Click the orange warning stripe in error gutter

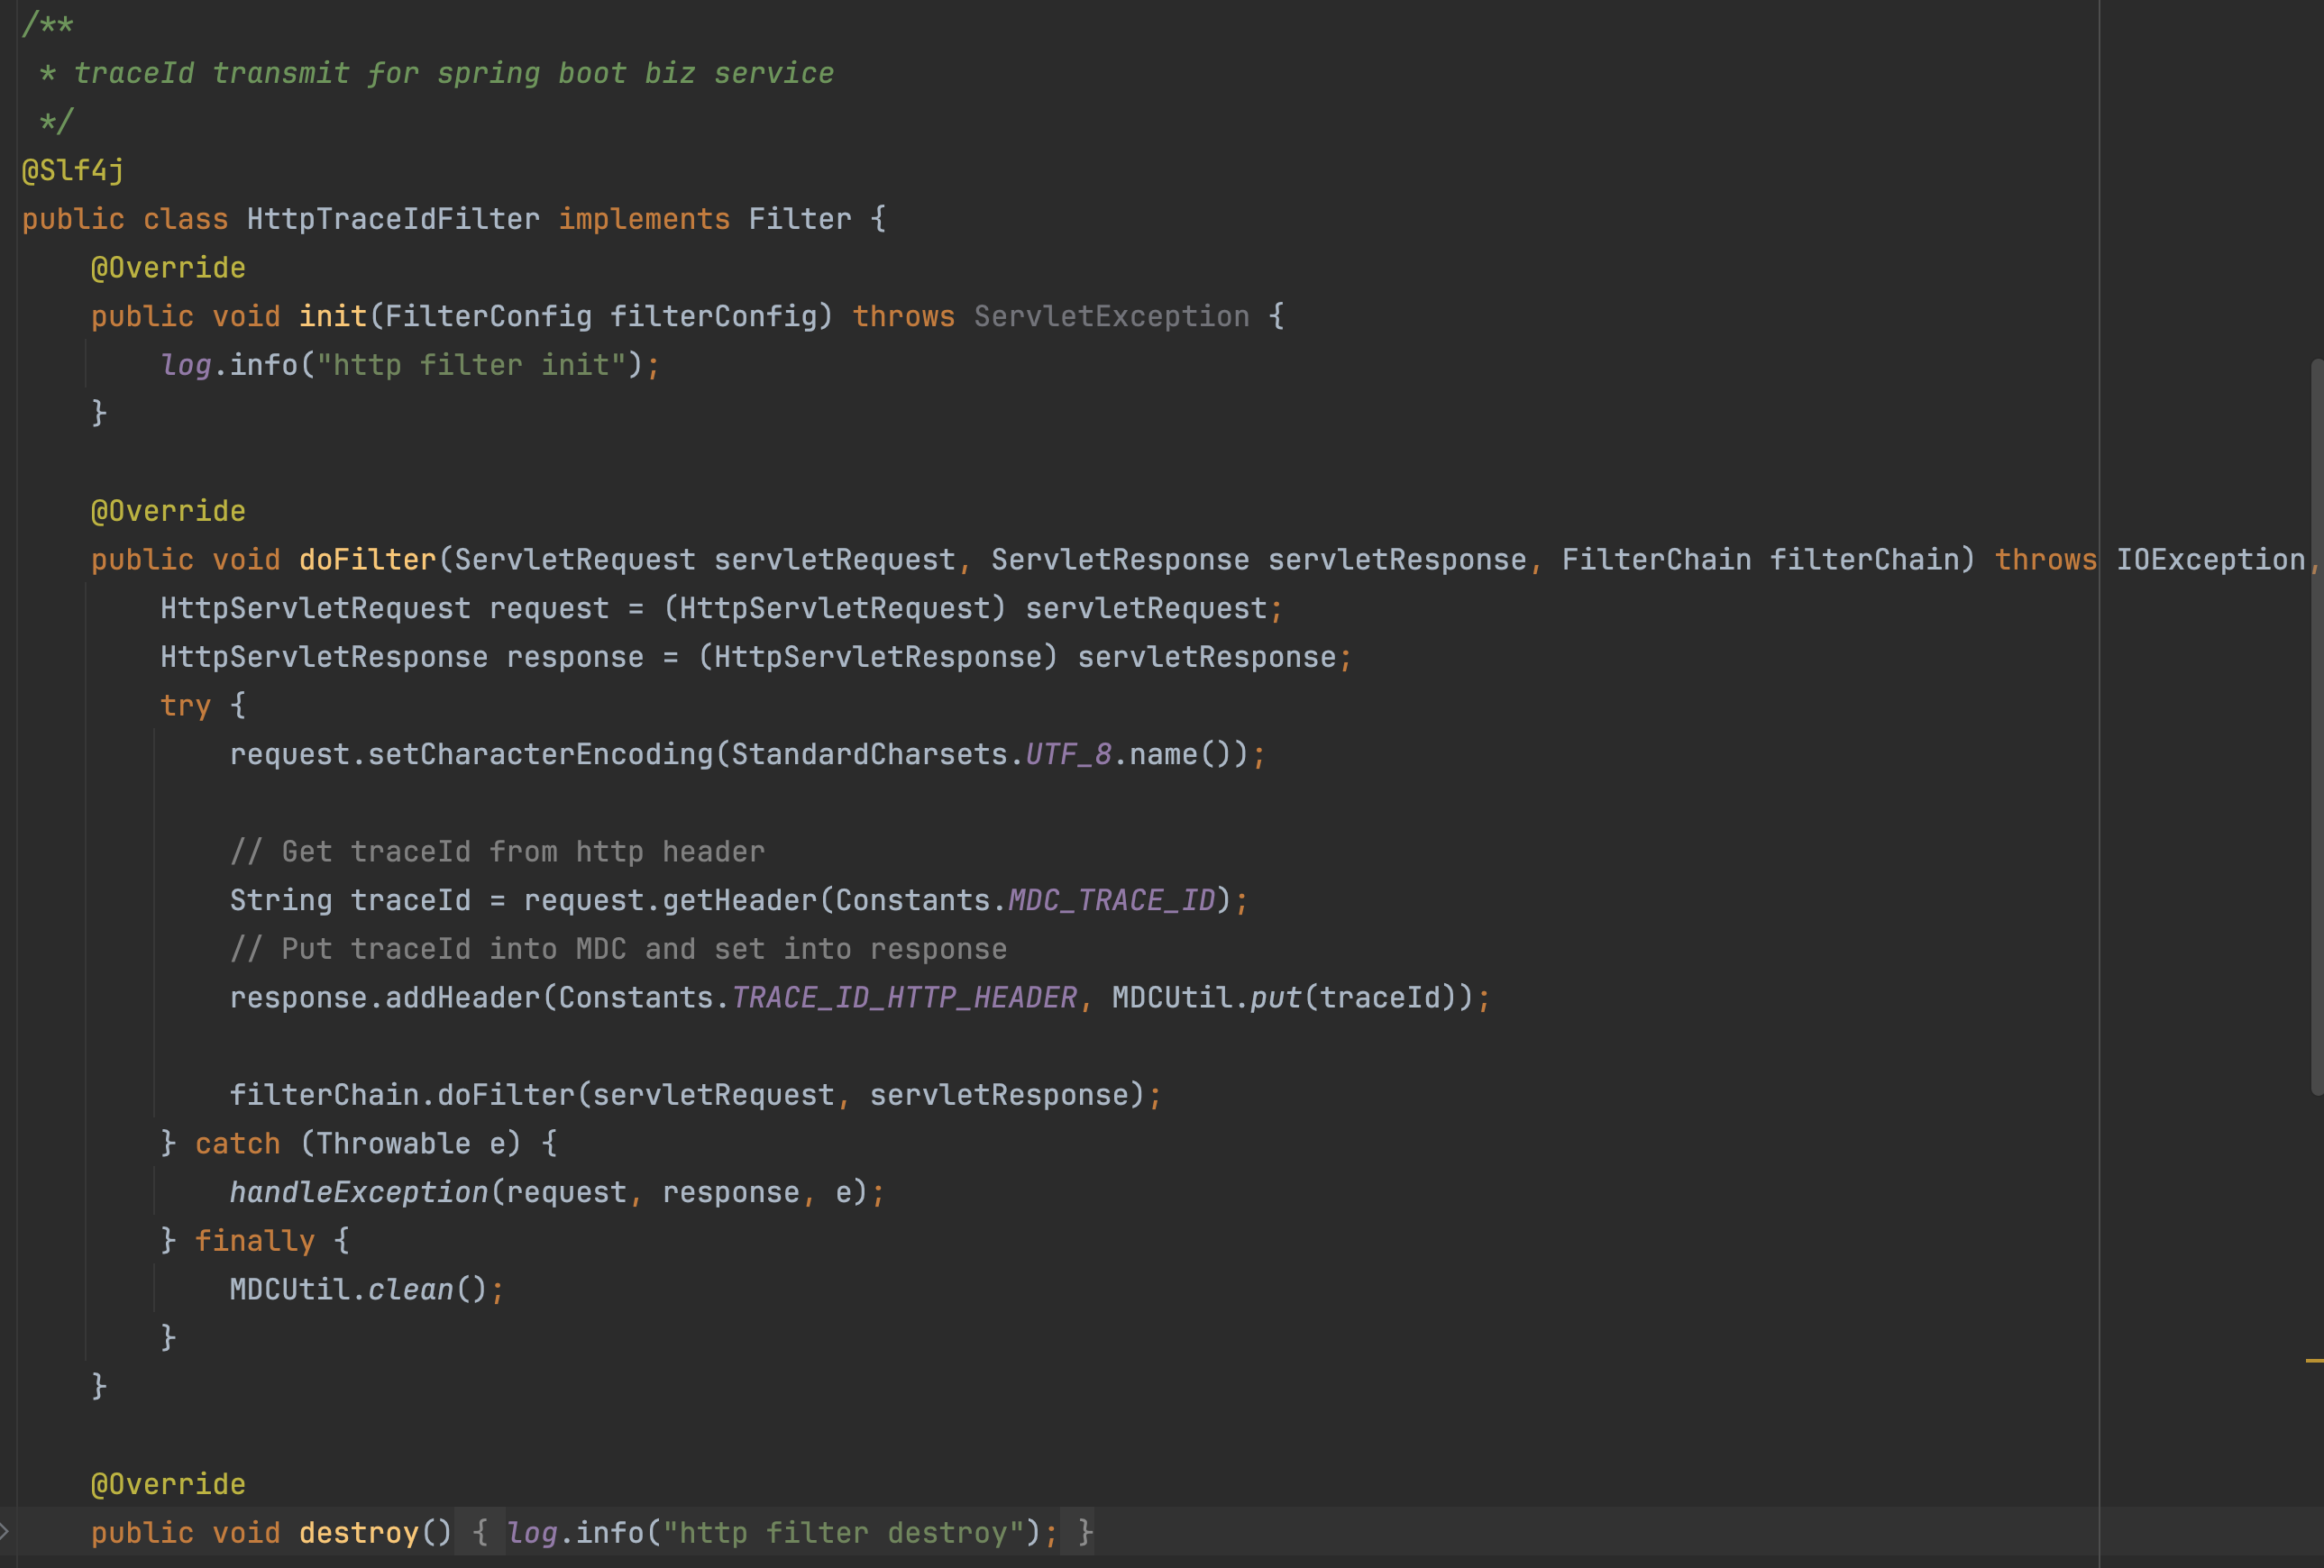2314,1360
